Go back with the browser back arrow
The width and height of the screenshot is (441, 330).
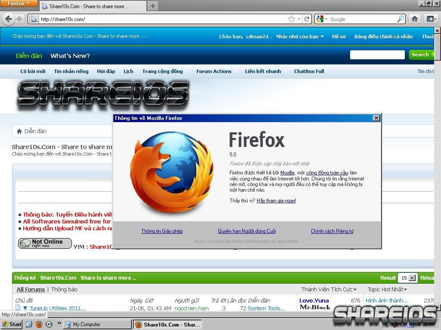9,19
